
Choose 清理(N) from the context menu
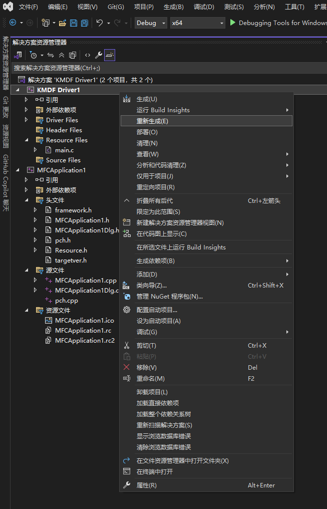pos(206,143)
